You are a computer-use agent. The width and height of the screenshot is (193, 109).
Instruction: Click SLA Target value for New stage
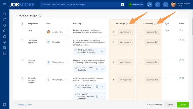pyautogui.click(x=114, y=32)
